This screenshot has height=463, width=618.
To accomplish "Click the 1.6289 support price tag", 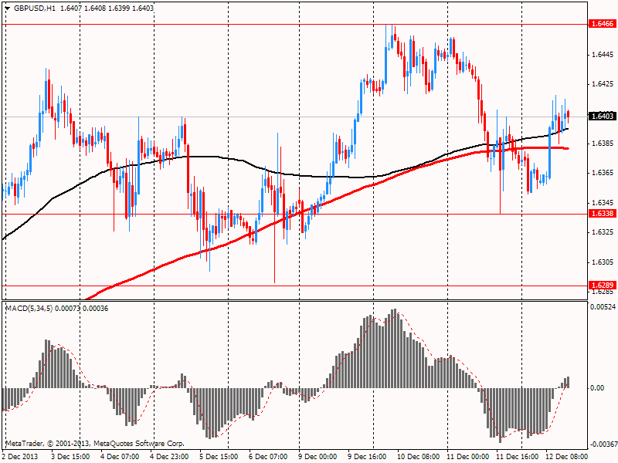I will click(603, 286).
